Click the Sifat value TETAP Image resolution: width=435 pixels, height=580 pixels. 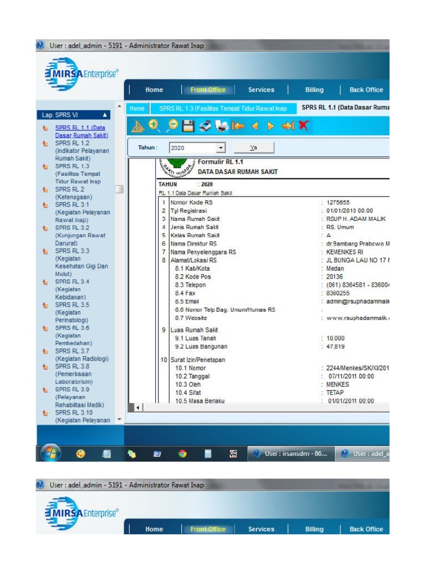point(335,393)
